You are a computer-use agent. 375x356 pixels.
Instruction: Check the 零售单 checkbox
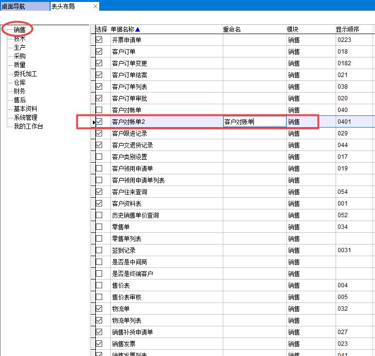click(x=99, y=227)
